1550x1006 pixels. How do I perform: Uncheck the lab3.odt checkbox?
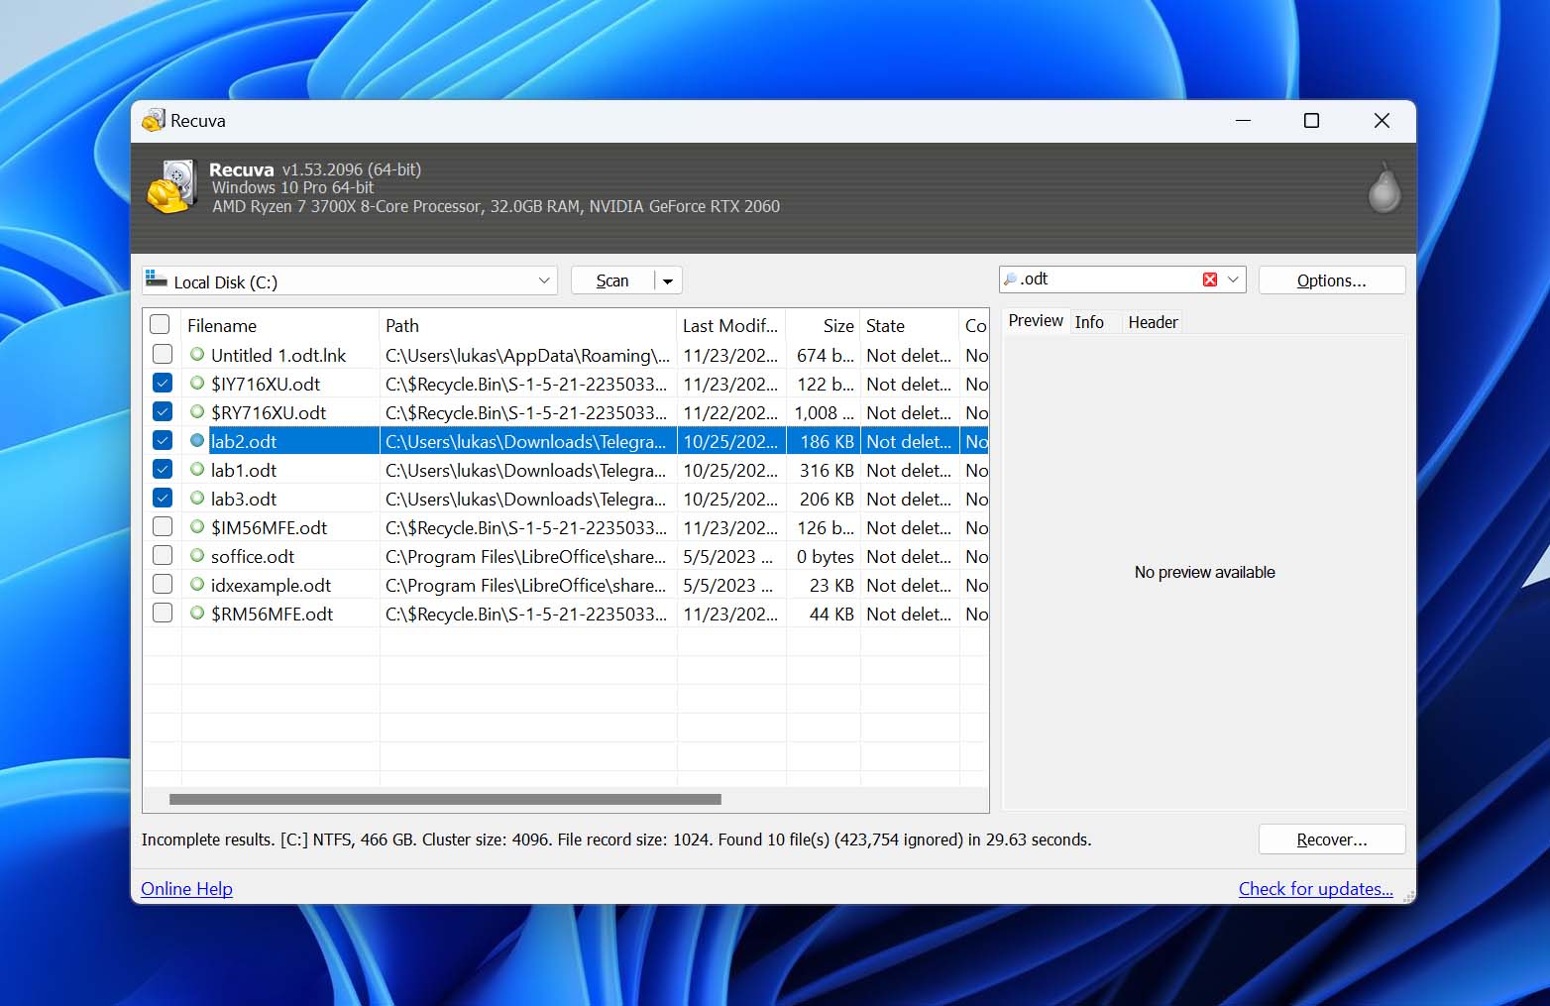[x=163, y=498]
